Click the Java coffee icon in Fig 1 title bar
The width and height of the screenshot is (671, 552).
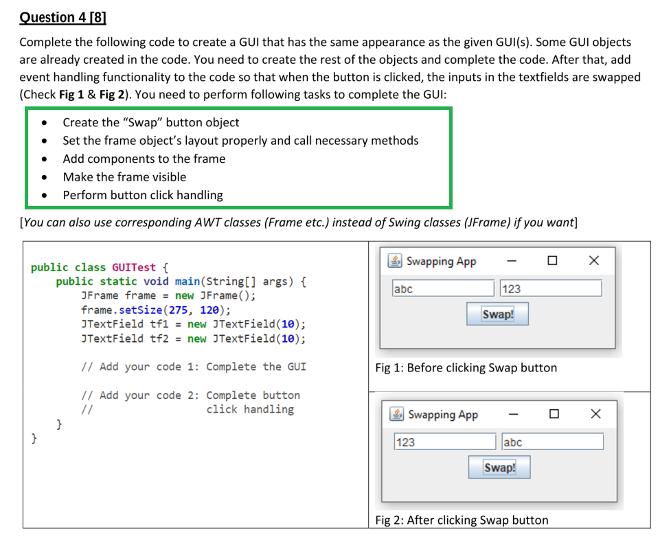pos(395,261)
